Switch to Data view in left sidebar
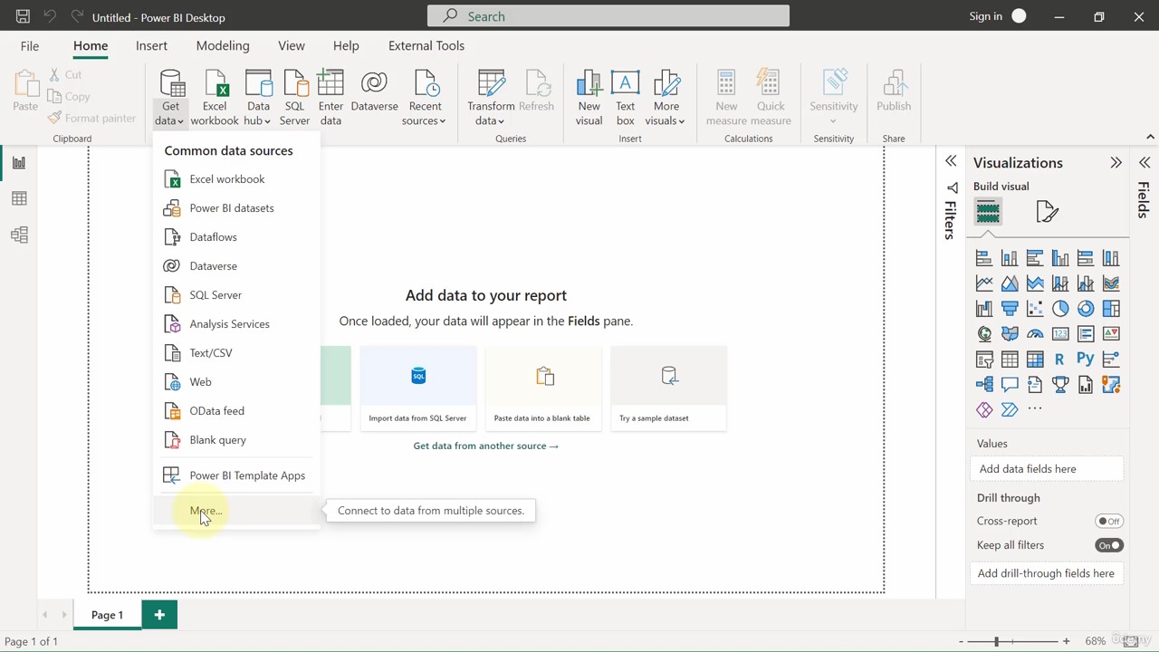The width and height of the screenshot is (1159, 652). (19, 199)
